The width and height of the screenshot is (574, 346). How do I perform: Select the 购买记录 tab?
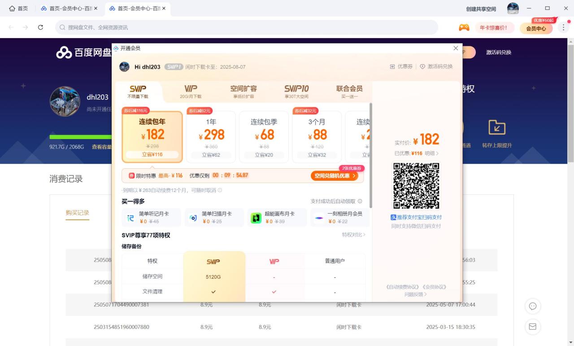coord(78,213)
